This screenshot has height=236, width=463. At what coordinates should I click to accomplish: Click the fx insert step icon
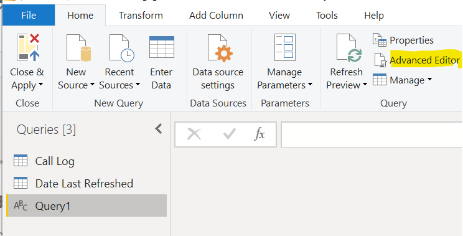click(x=260, y=135)
